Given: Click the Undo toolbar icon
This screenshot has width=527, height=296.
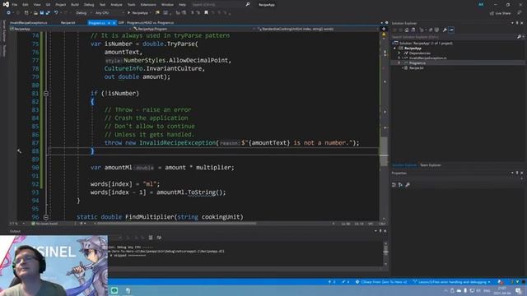Looking at the screenshot, I should tap(56, 13).
